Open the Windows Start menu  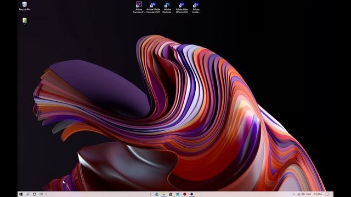[x=21, y=194]
